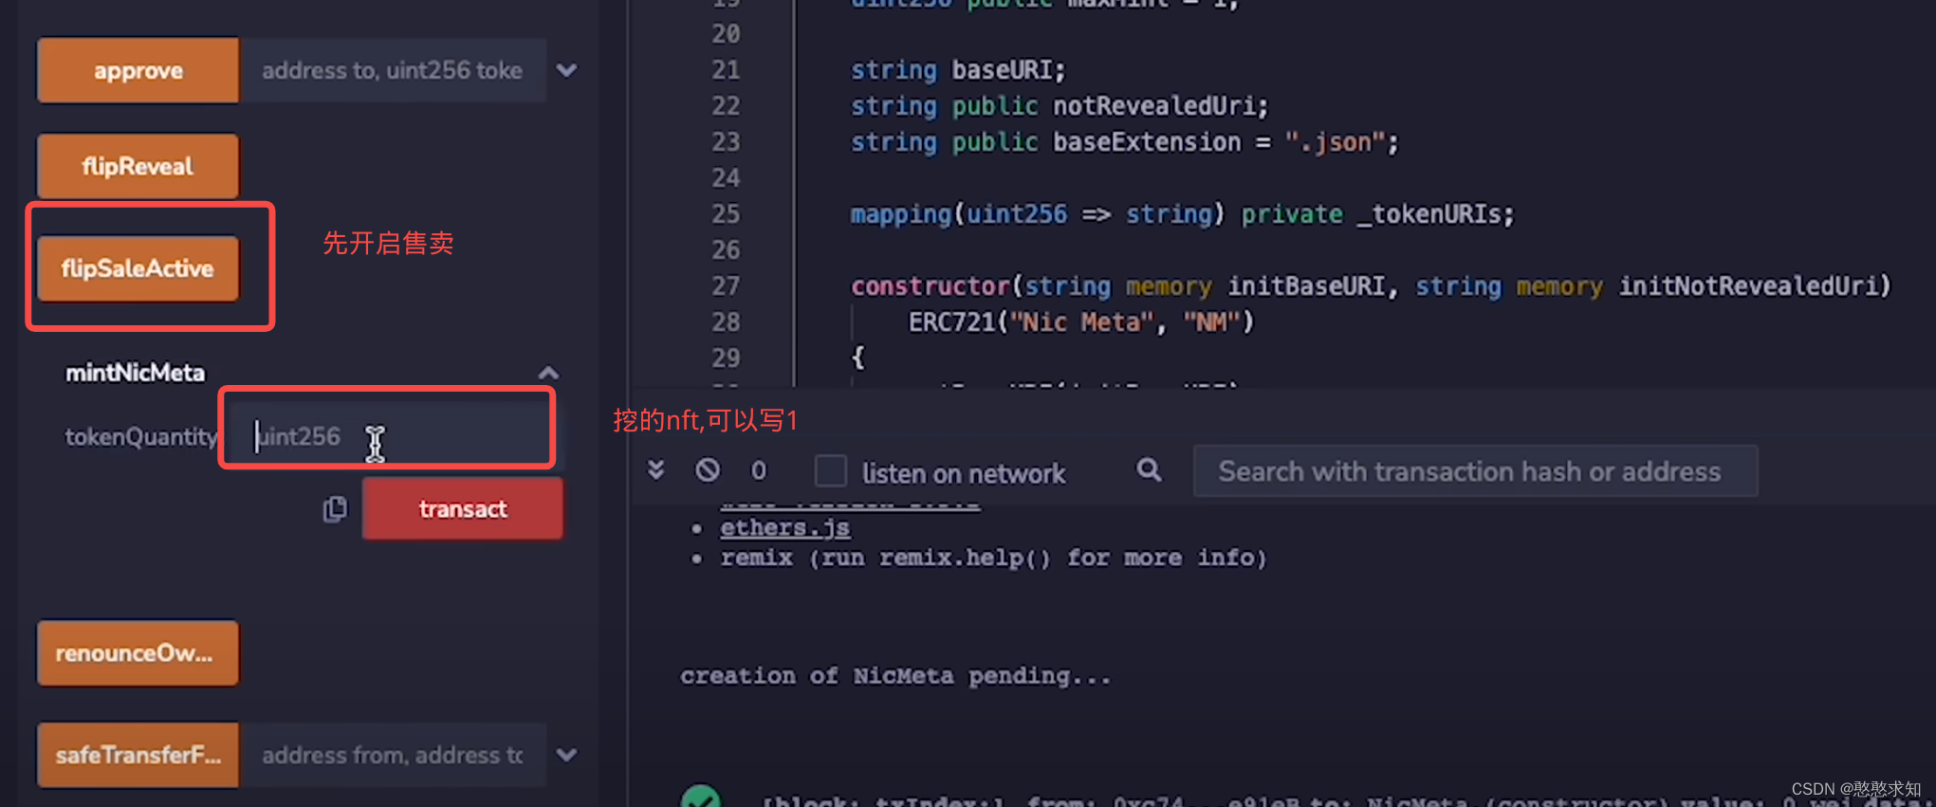Run the flipReveal function
1936x807 pixels.
[138, 166]
